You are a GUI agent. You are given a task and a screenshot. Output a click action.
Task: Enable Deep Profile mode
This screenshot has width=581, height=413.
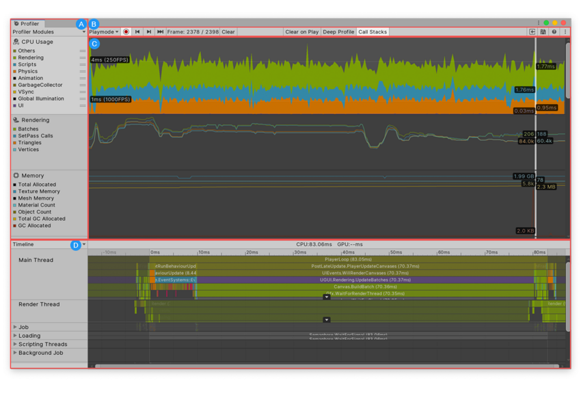click(x=338, y=31)
